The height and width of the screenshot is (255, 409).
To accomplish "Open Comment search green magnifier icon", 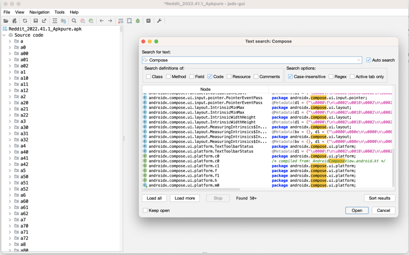I will (91, 21).
